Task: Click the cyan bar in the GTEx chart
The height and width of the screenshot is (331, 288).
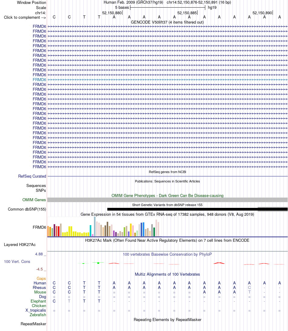Action: [91, 231]
